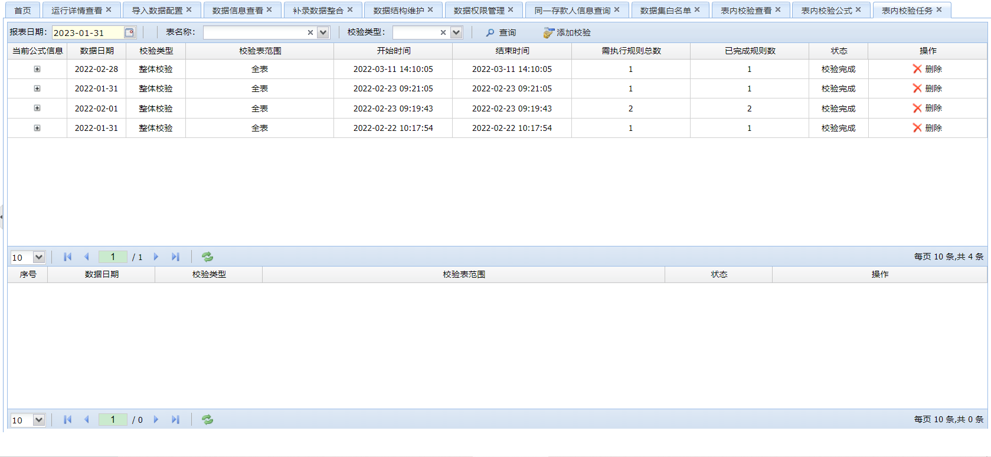This screenshot has height=457, width=991.
Task: Open the report date calendar picker
Action: click(129, 32)
